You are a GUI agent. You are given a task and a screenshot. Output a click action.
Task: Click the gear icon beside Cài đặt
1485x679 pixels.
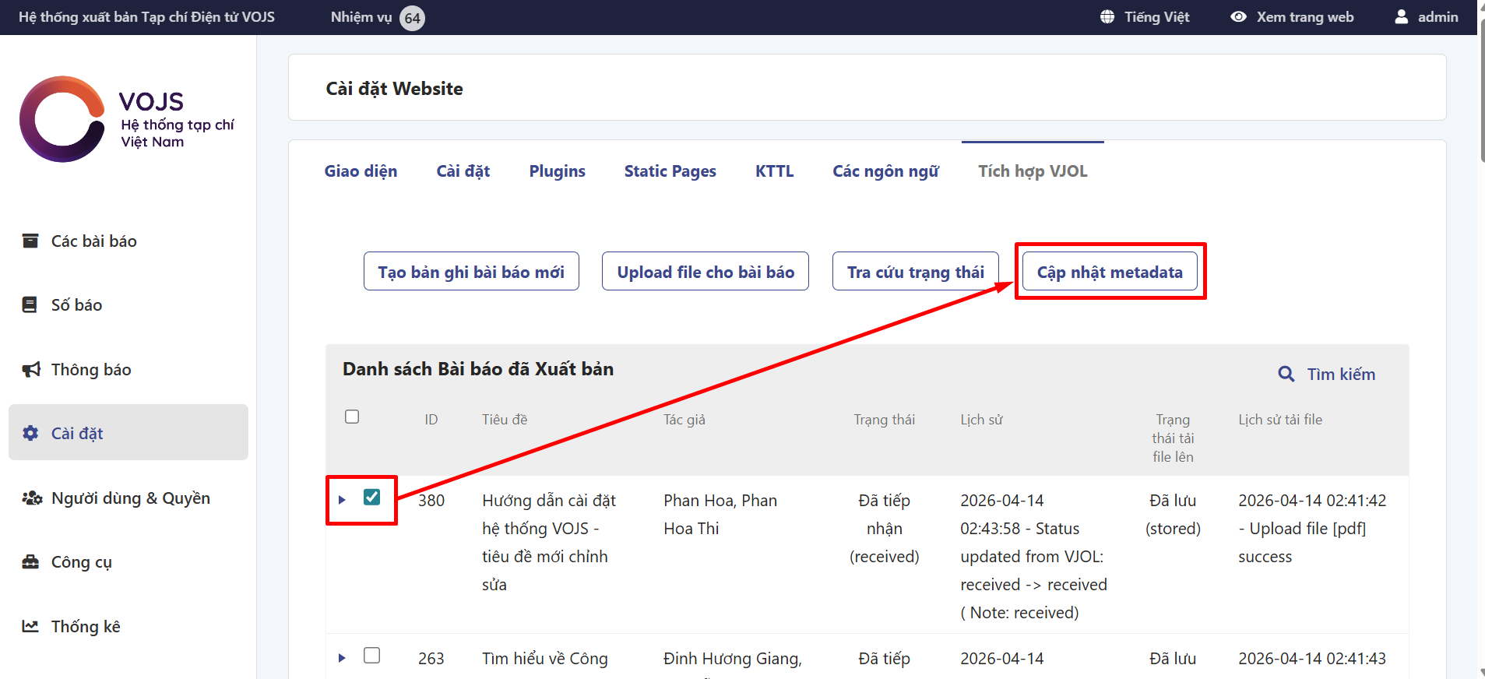(x=30, y=433)
